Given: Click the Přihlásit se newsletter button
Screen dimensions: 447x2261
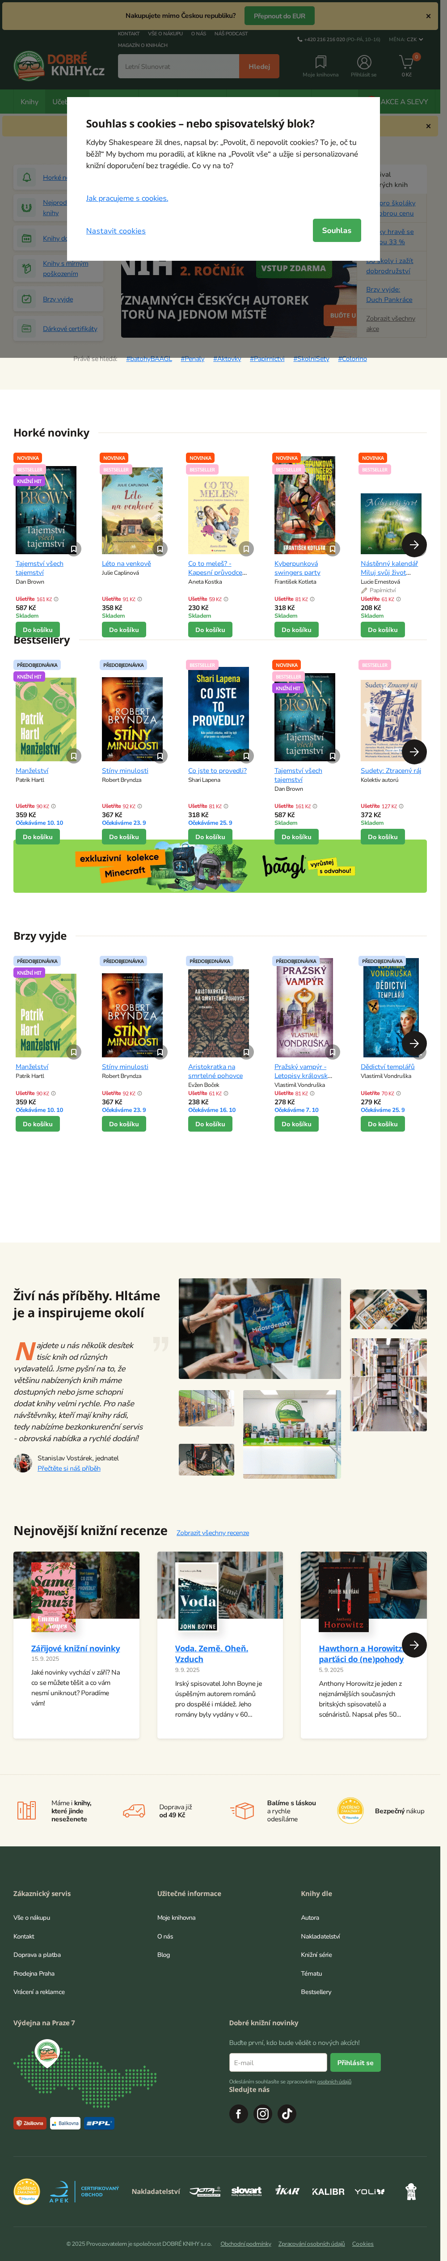Looking at the screenshot, I should tap(355, 2063).
